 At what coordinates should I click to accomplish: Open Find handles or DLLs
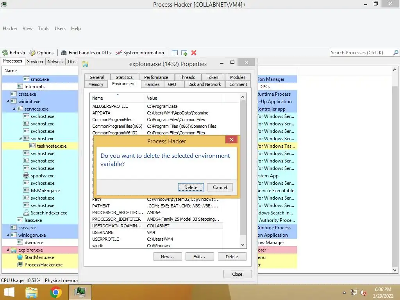tap(86, 53)
